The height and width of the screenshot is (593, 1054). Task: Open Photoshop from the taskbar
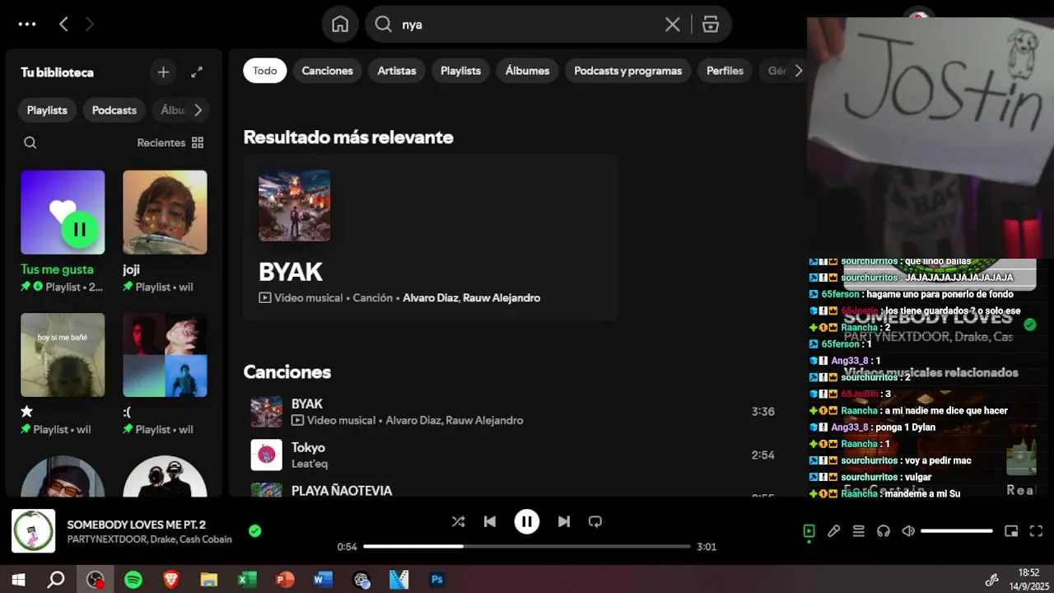tap(437, 580)
